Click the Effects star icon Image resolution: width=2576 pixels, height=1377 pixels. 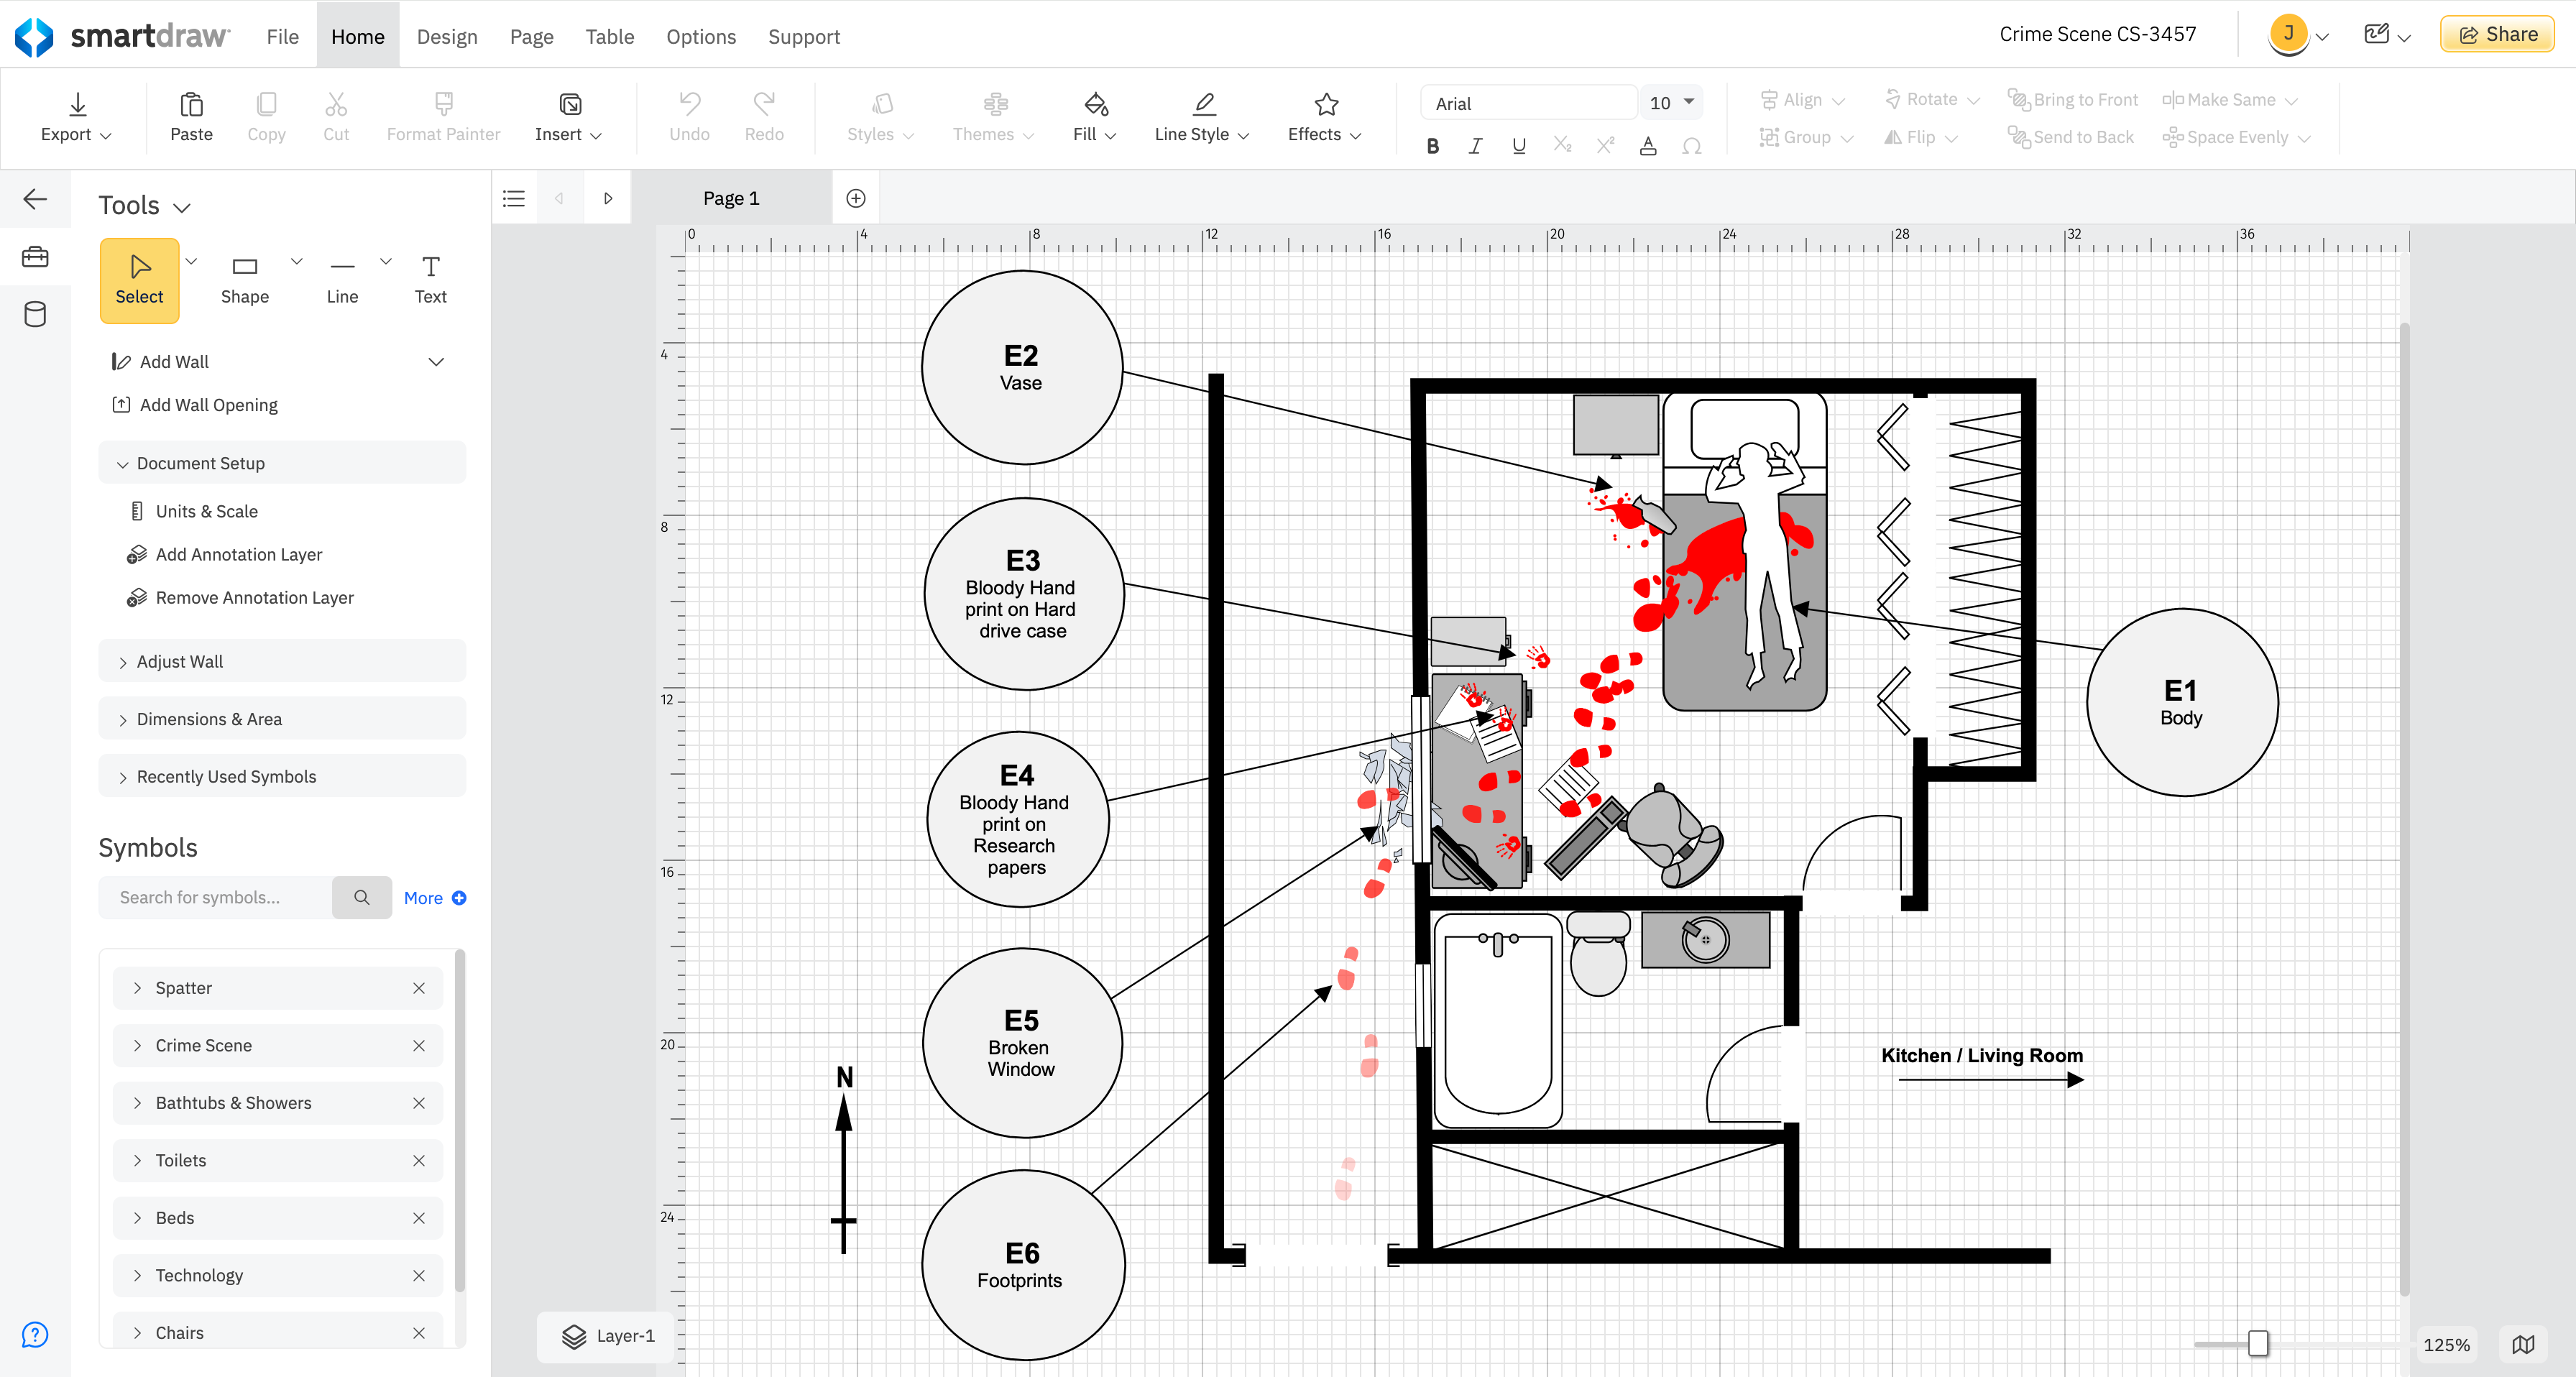point(1326,104)
